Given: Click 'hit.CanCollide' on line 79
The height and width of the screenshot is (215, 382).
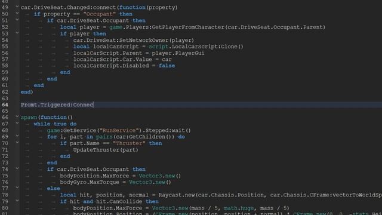Looking at the screenshot, I should (x=119, y=202).
